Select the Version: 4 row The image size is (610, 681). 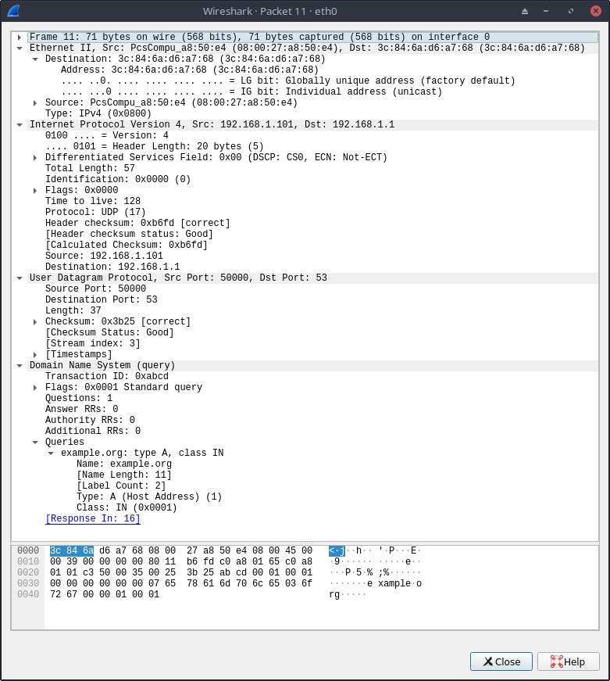(107, 135)
